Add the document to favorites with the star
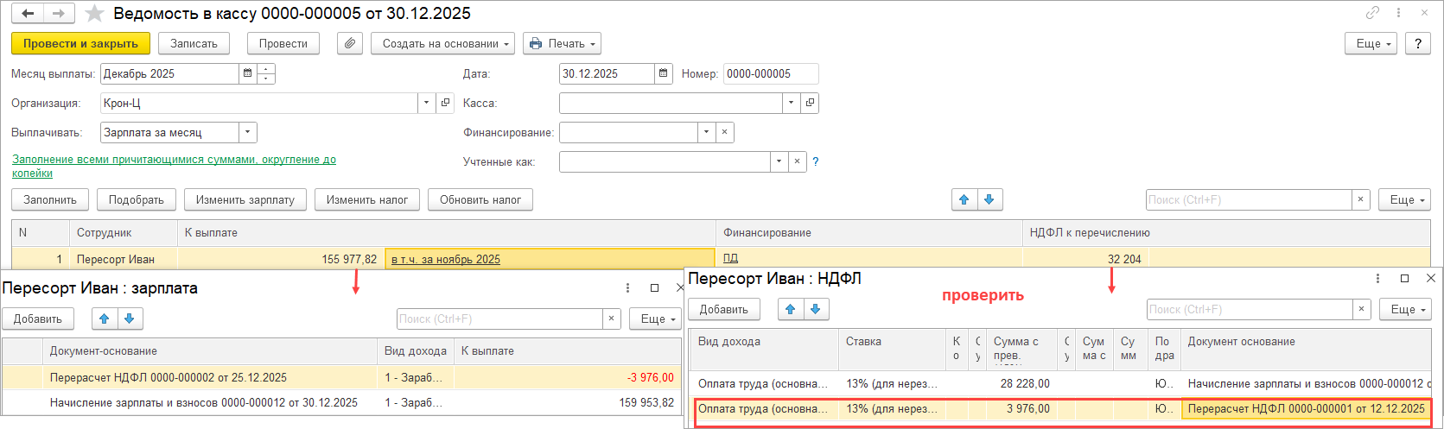 [x=95, y=14]
